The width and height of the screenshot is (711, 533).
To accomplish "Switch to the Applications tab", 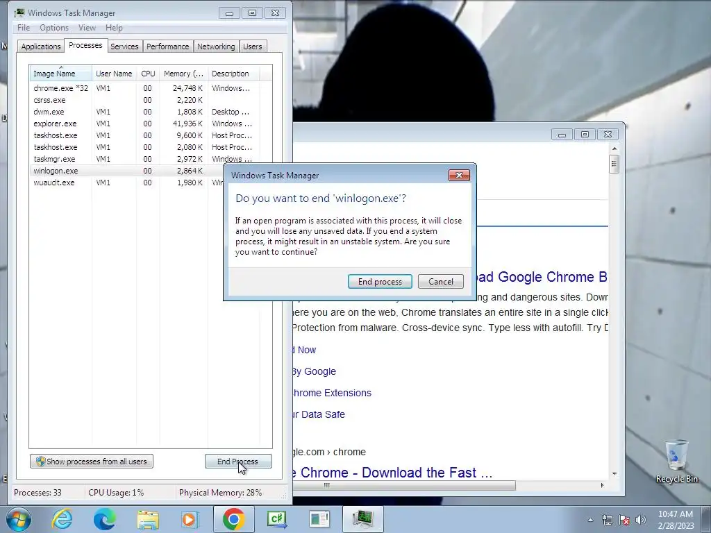I will 41,46.
